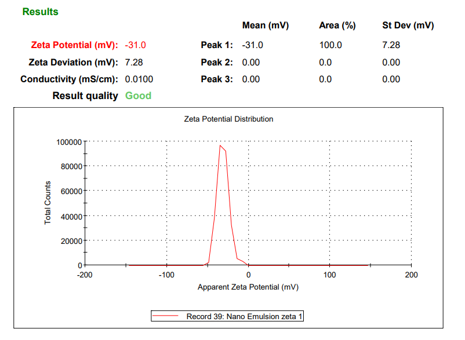Select the red Zeta Potential (mV) label
465x340 pixels.
73,45
